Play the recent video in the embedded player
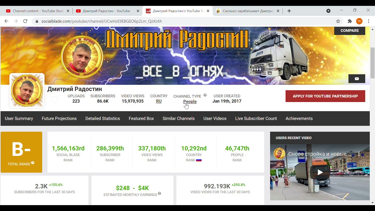 [x=320, y=172]
